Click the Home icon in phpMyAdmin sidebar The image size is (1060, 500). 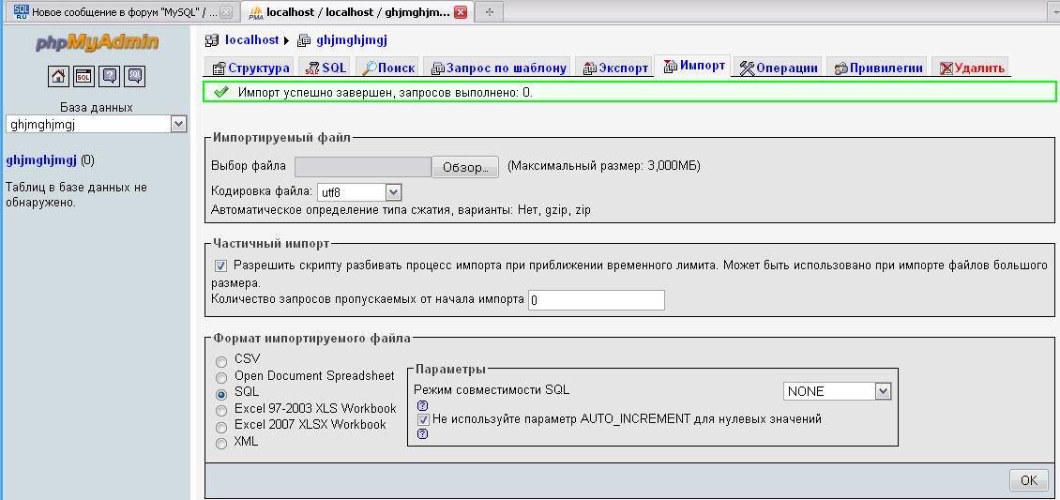58,76
